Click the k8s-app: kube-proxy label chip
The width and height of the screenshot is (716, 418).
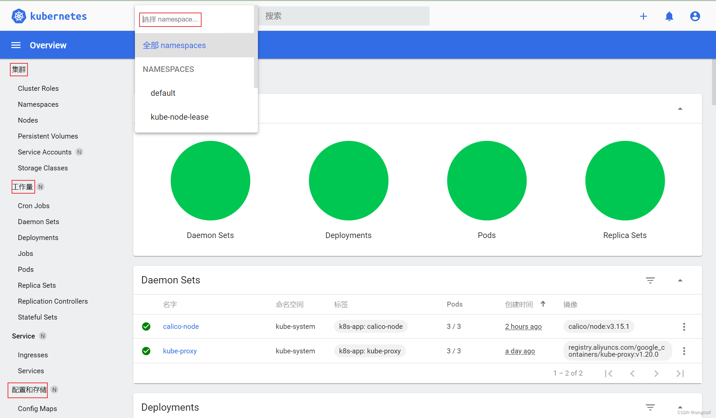point(370,351)
